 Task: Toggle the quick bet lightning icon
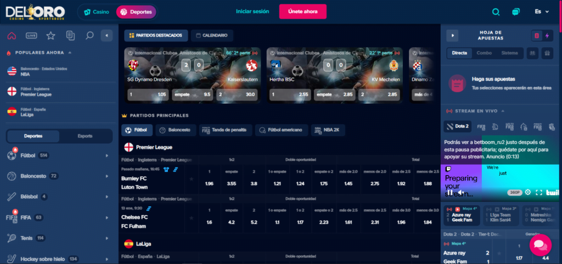tap(546, 36)
